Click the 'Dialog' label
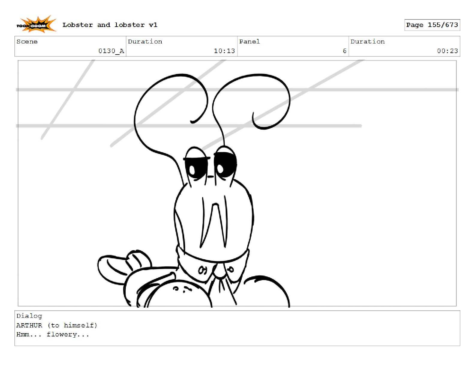 tap(29, 316)
